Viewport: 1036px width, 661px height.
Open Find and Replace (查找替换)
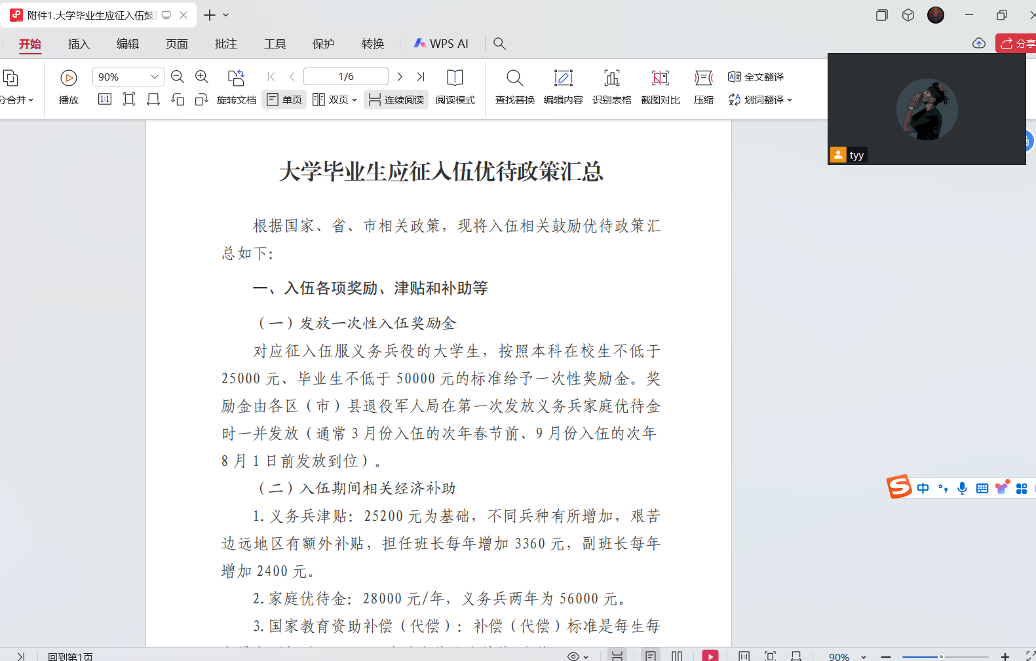(x=514, y=86)
